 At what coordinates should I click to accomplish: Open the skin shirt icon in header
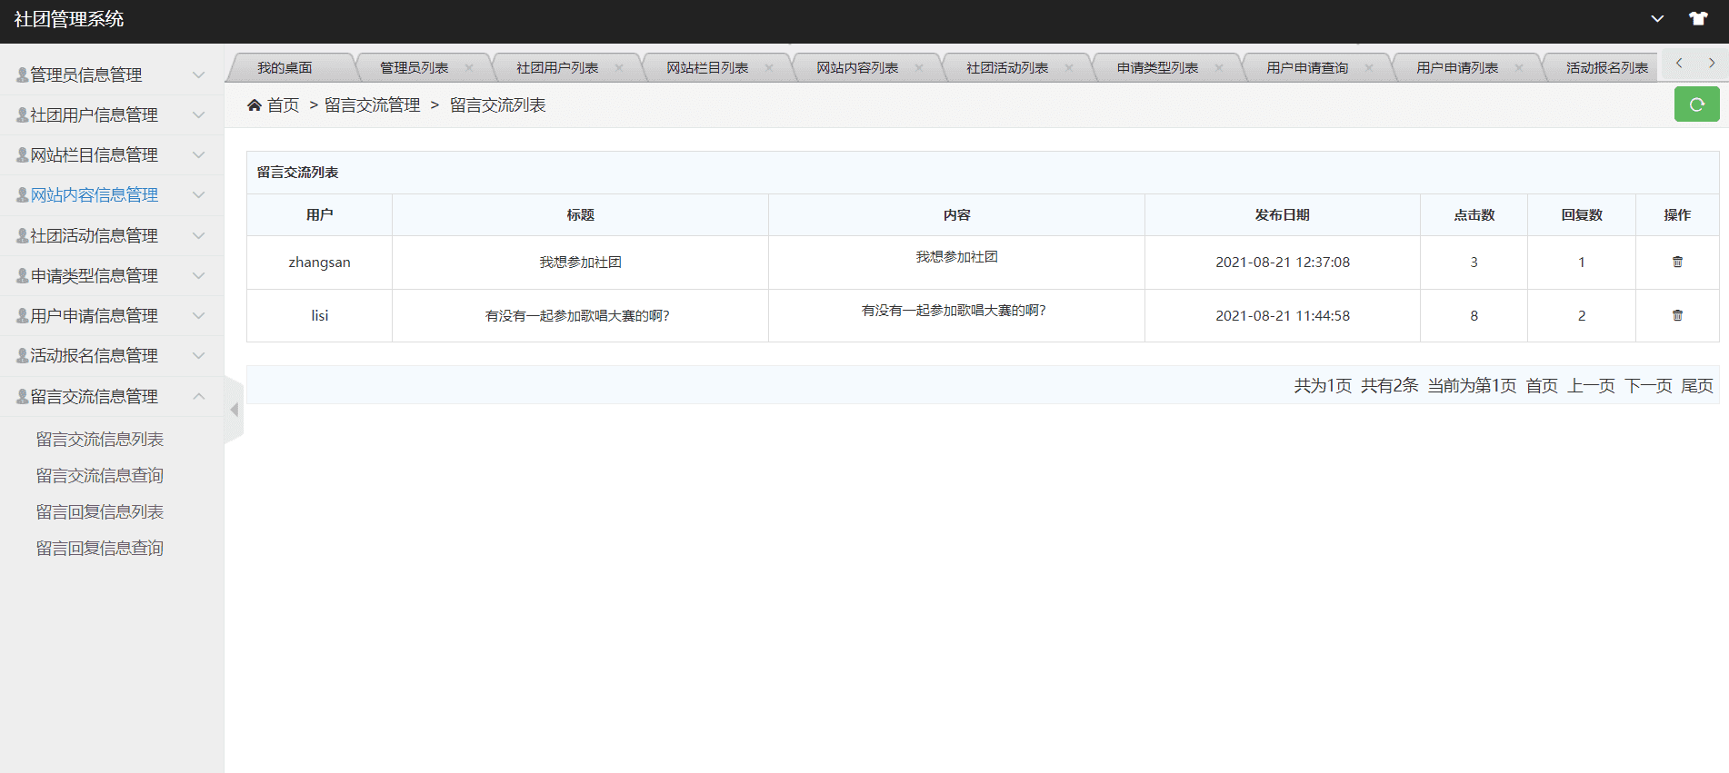1698,18
